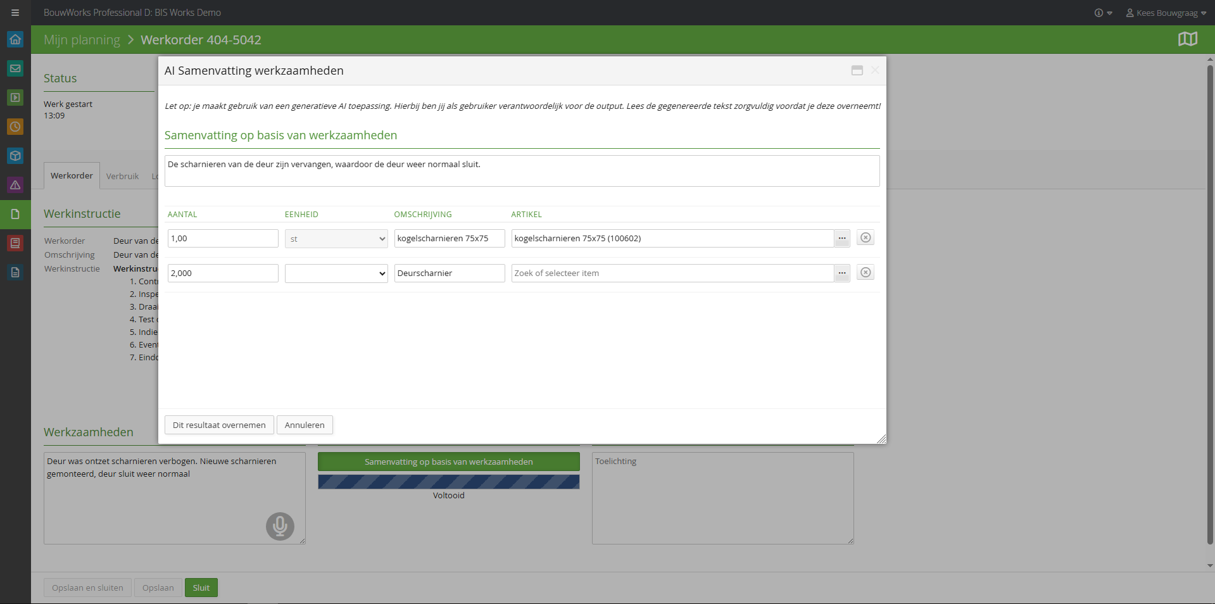Click the Toelichting text area

(723, 498)
